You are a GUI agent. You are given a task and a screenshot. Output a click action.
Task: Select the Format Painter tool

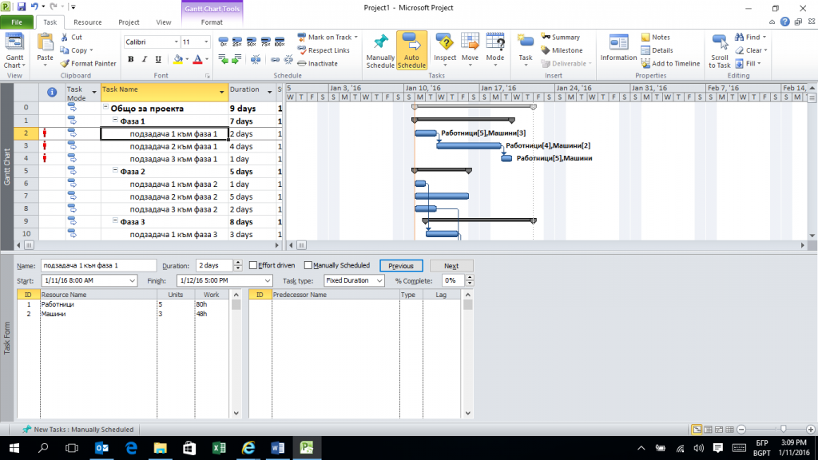click(x=88, y=64)
